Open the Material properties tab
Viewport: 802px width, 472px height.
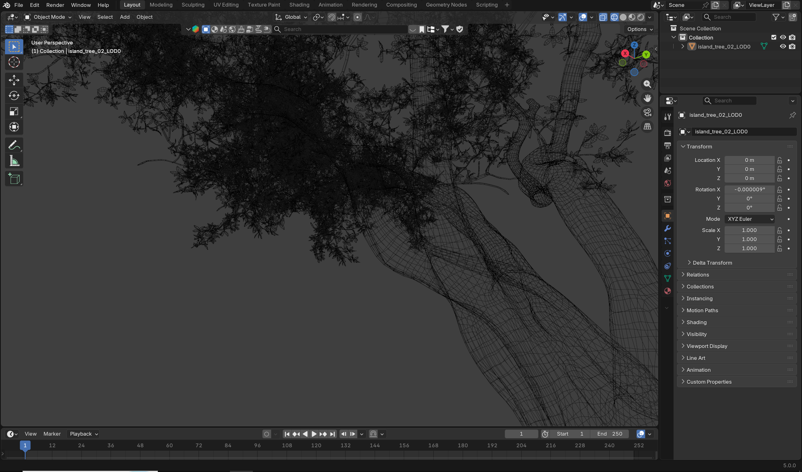point(667,291)
